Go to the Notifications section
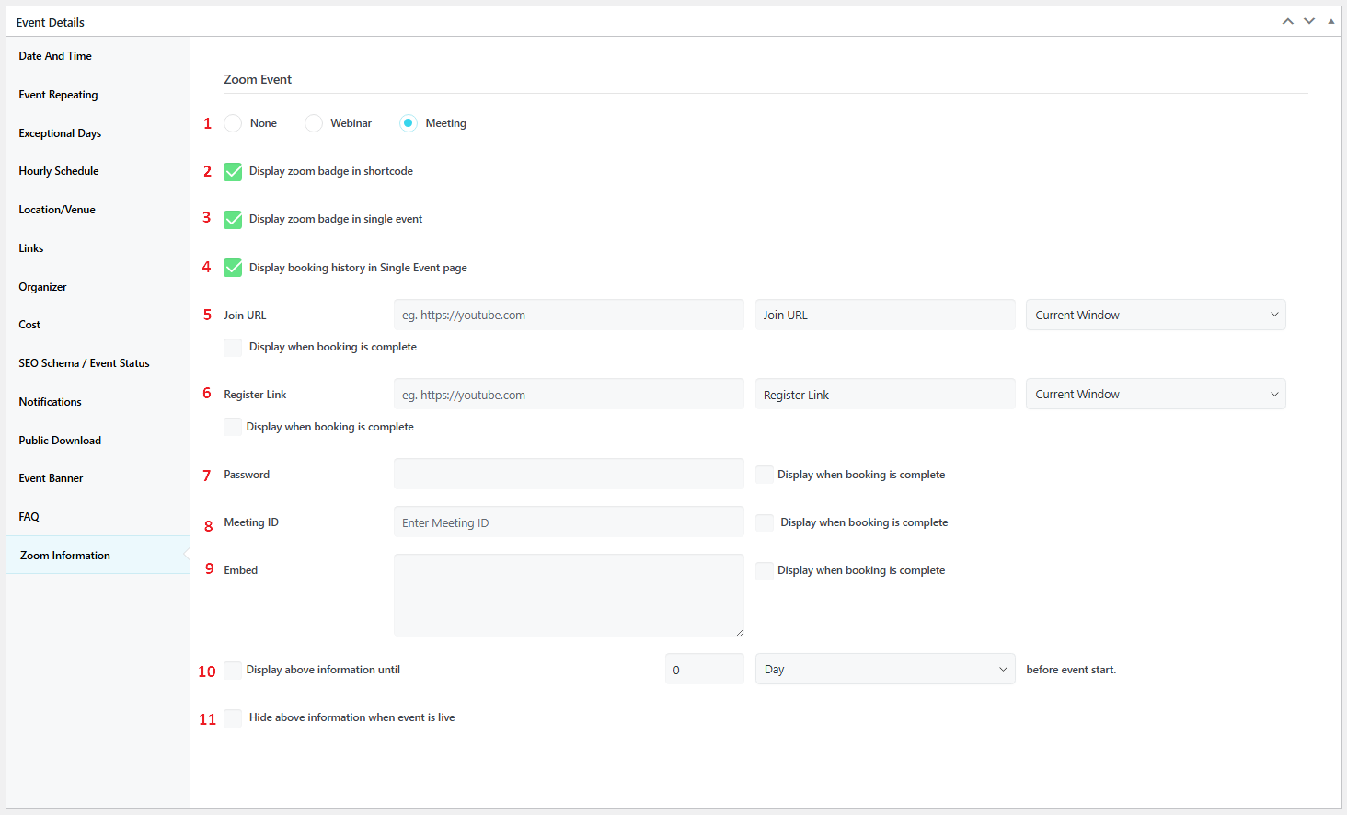 pos(51,402)
